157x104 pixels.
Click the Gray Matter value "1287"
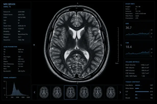tap(151, 85)
